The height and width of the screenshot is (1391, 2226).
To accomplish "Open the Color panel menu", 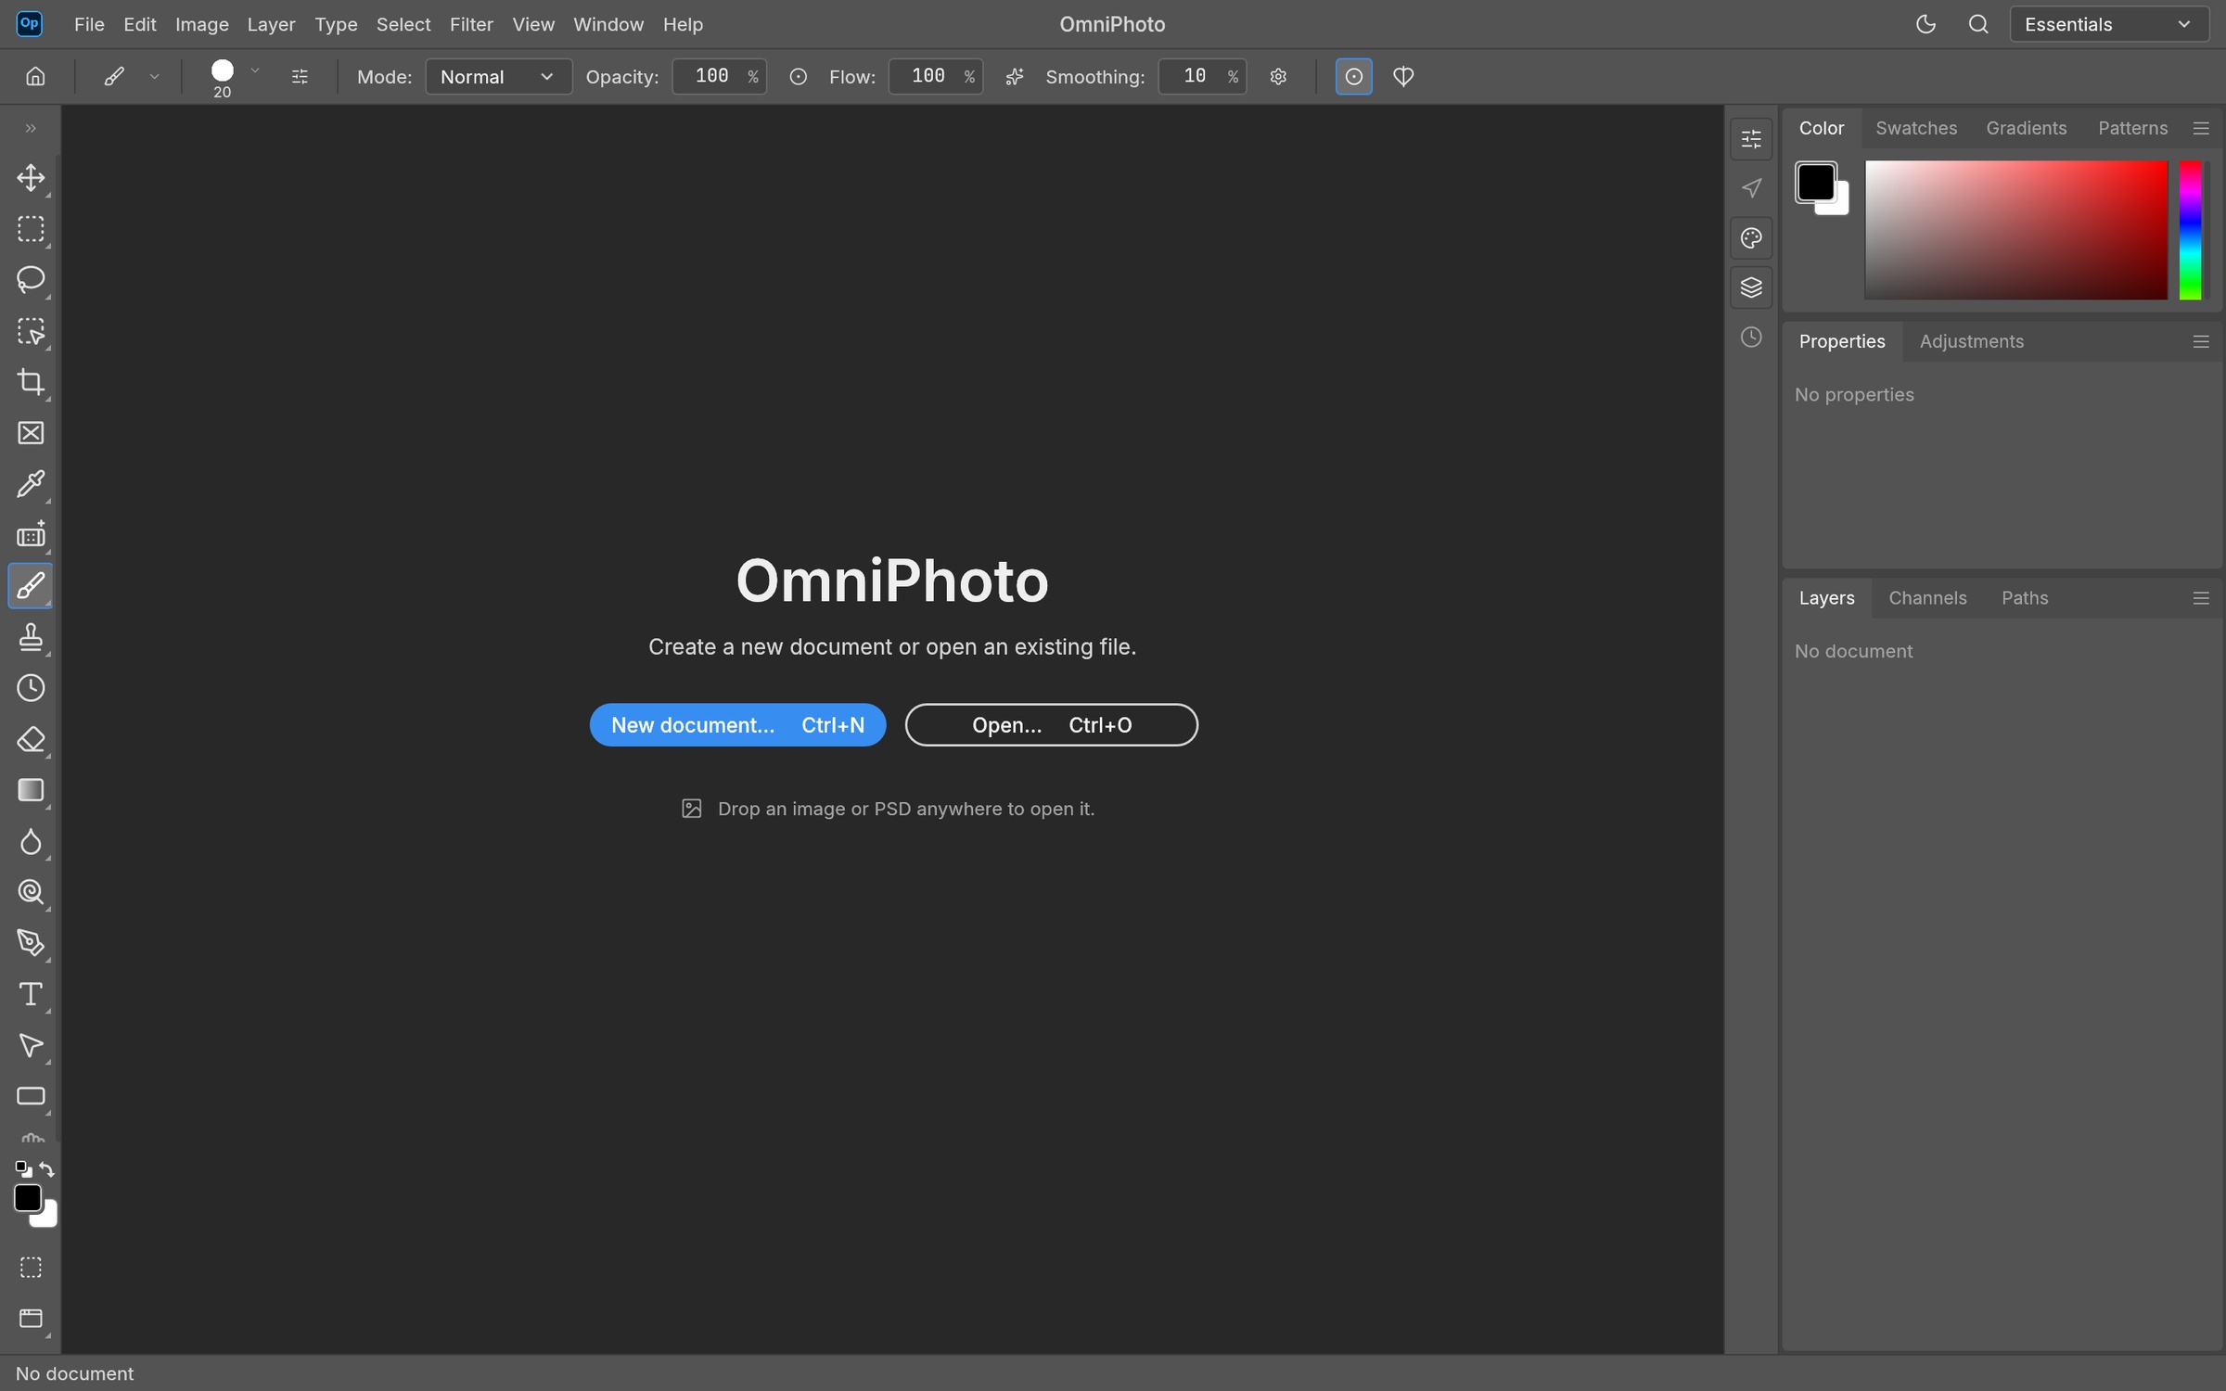I will [x=2201, y=128].
